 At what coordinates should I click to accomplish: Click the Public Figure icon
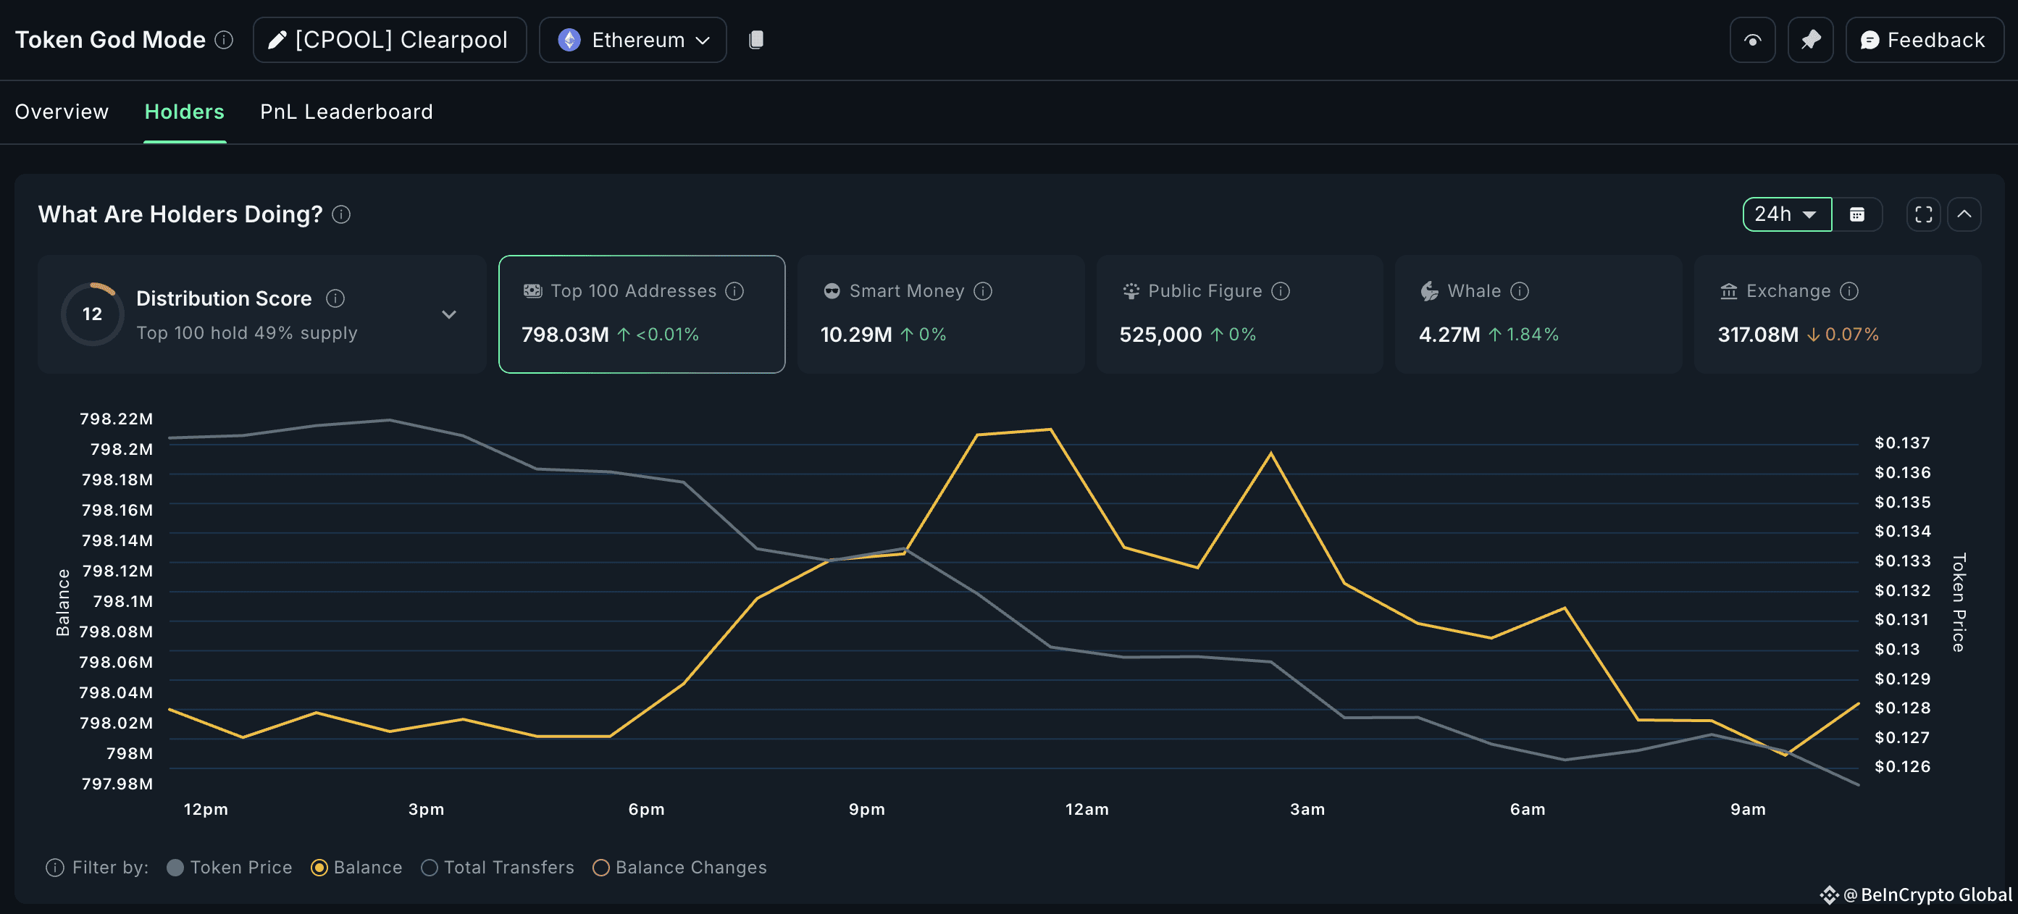[x=1131, y=291]
